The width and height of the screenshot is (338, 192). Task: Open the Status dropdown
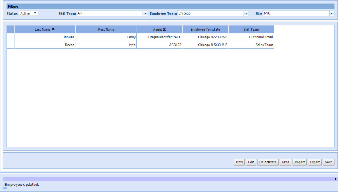[x=28, y=13]
